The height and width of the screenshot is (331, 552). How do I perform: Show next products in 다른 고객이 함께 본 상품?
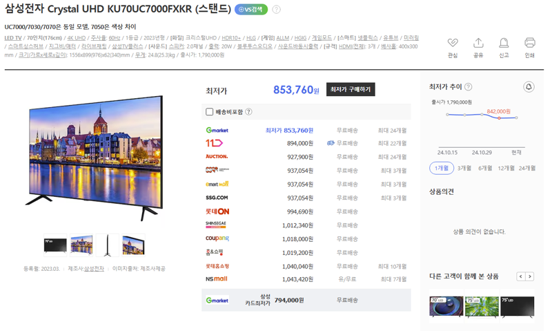[x=530, y=276]
